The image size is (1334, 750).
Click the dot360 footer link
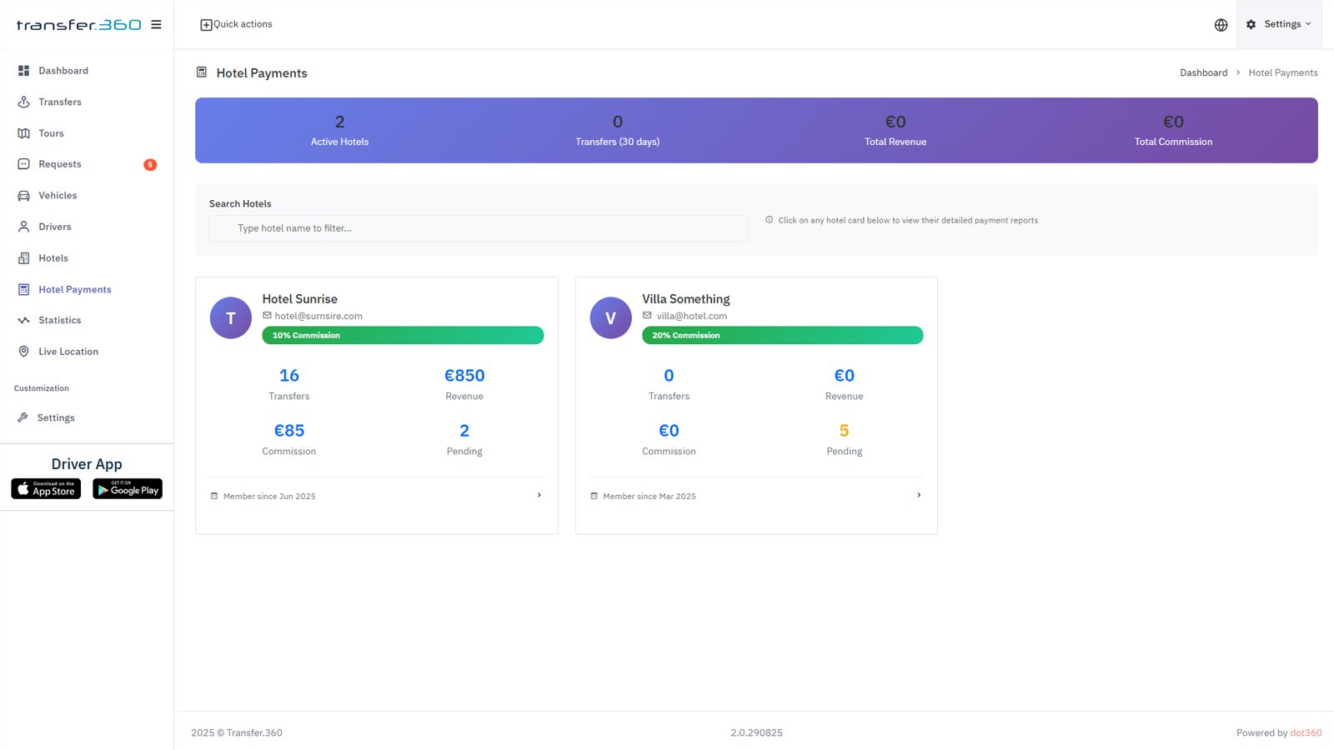click(1306, 732)
